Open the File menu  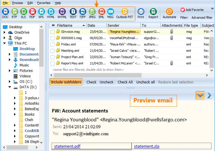5,3
